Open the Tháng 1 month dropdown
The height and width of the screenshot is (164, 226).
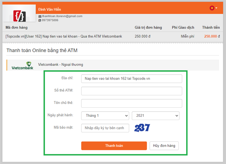[x=105, y=115]
